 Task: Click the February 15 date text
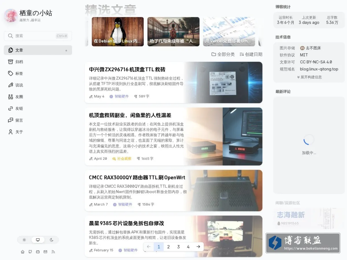point(101,250)
